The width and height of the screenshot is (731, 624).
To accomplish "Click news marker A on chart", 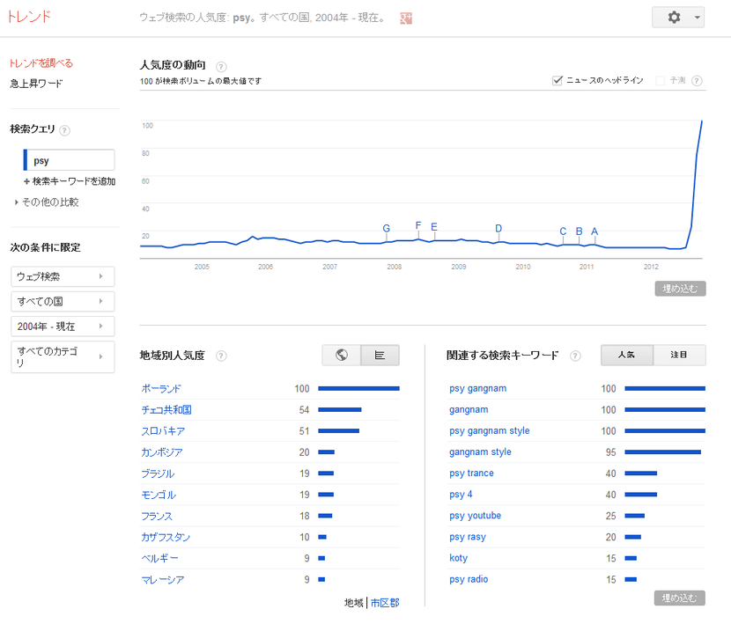I will point(594,231).
